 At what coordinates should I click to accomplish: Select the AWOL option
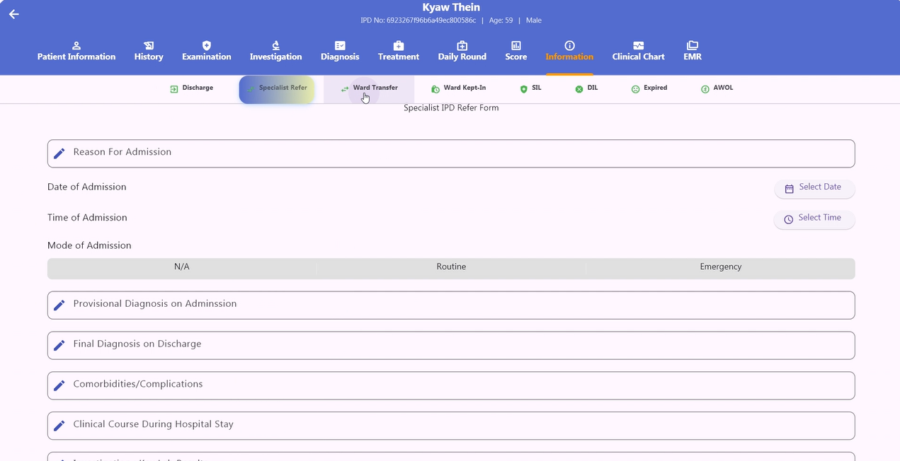pos(717,88)
